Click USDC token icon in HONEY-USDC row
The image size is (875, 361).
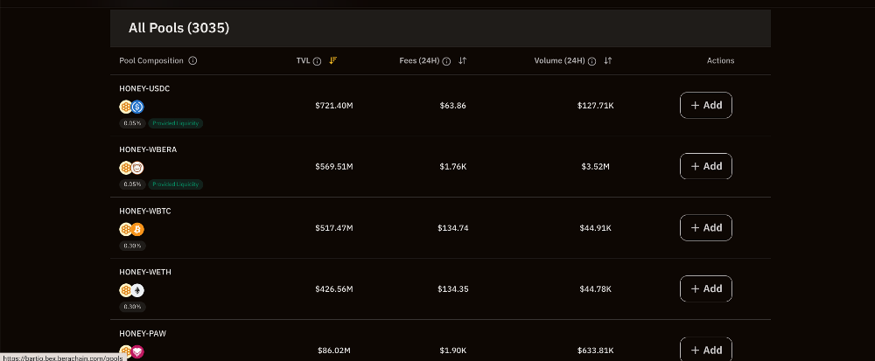137,107
